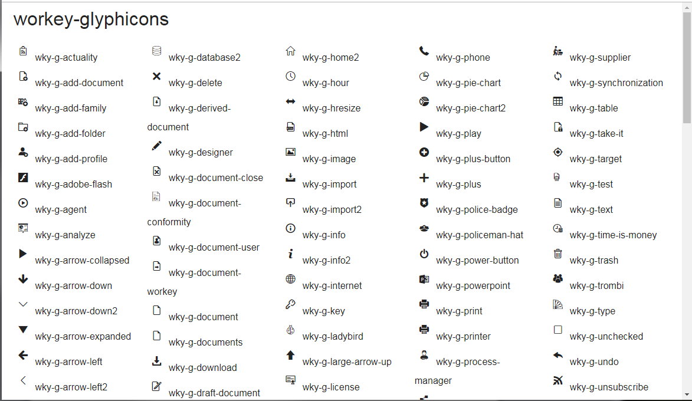Select the pencil designer icon
The width and height of the screenshot is (692, 401).
click(156, 146)
